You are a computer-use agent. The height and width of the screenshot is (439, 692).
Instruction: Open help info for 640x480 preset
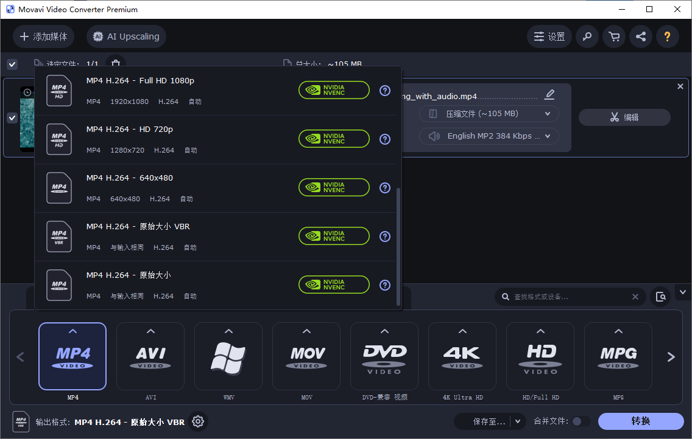coord(385,188)
